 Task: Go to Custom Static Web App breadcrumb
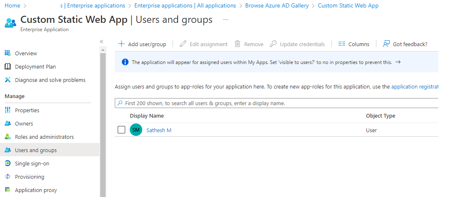click(348, 5)
